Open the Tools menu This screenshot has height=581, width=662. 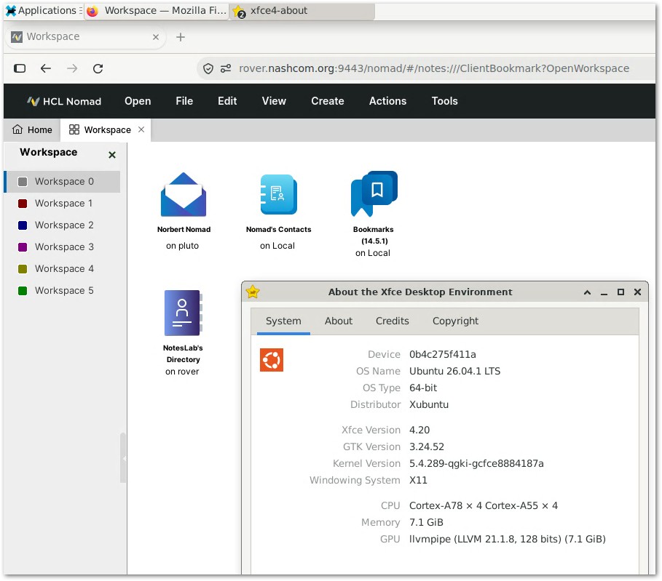point(444,101)
